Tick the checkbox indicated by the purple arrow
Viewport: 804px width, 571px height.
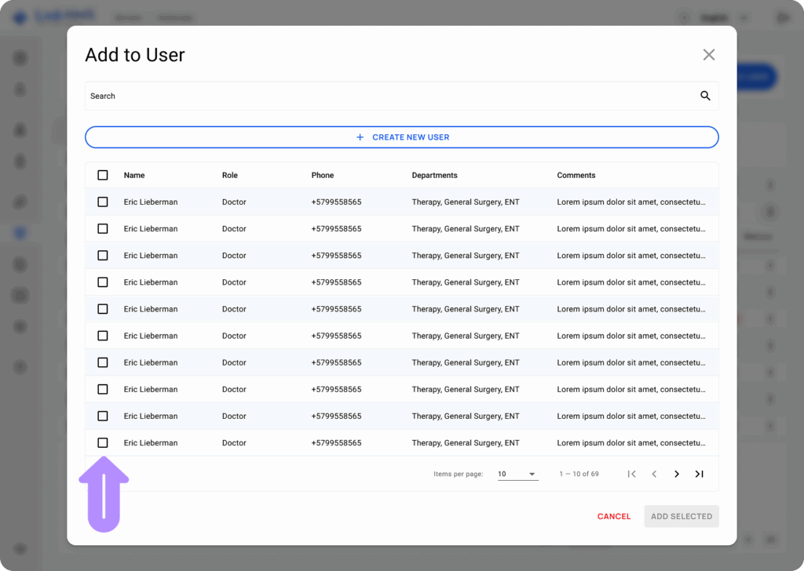[x=102, y=442]
